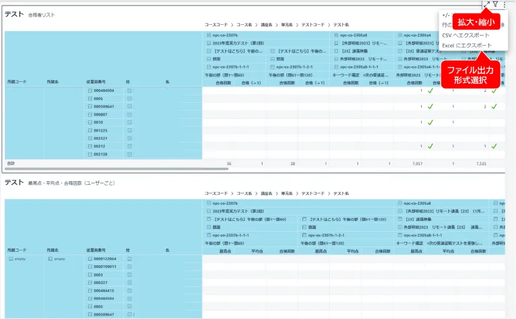Viewport: 516px width, 319px height.
Task: Select CSV へエクスポート menu entry
Action: click(466, 35)
